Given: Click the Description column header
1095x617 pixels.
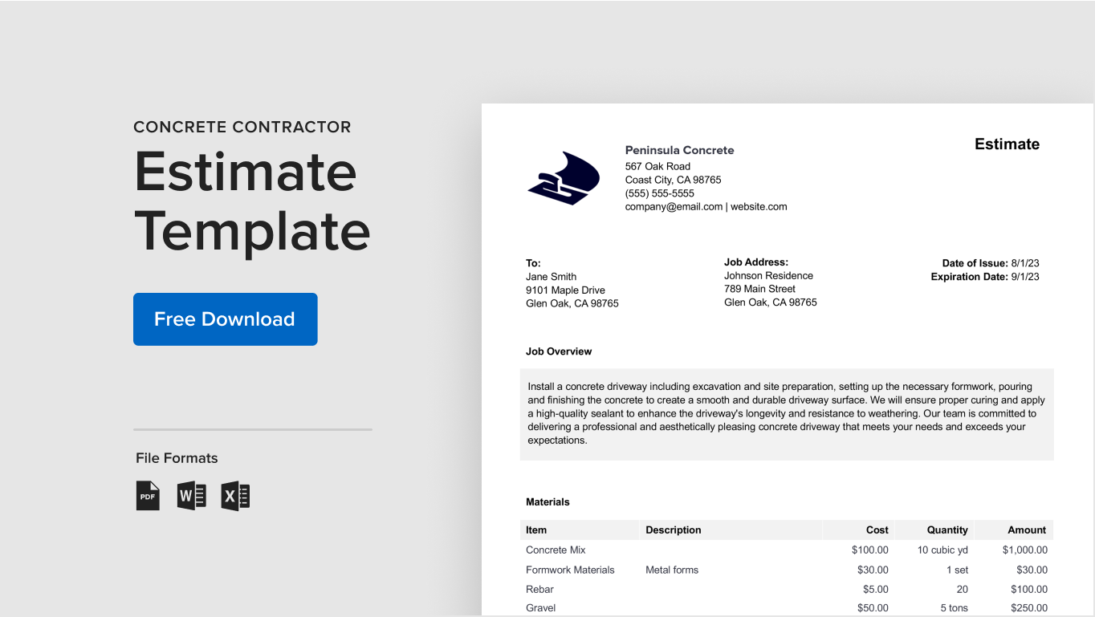Looking at the screenshot, I should coord(673,530).
